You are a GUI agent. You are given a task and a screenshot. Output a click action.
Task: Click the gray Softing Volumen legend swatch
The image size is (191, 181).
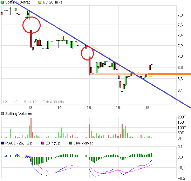pos(2,114)
